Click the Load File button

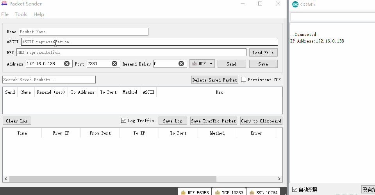tap(263, 53)
